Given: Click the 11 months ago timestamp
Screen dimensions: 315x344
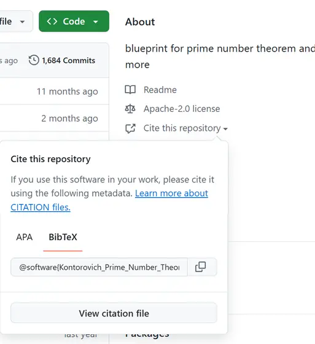Looking at the screenshot, I should click(68, 92).
